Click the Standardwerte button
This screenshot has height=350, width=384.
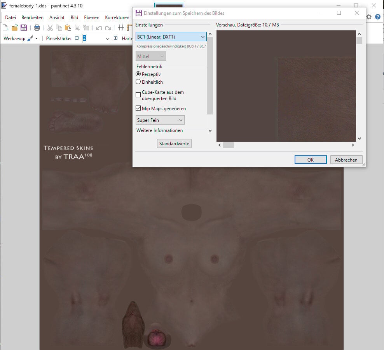click(174, 144)
